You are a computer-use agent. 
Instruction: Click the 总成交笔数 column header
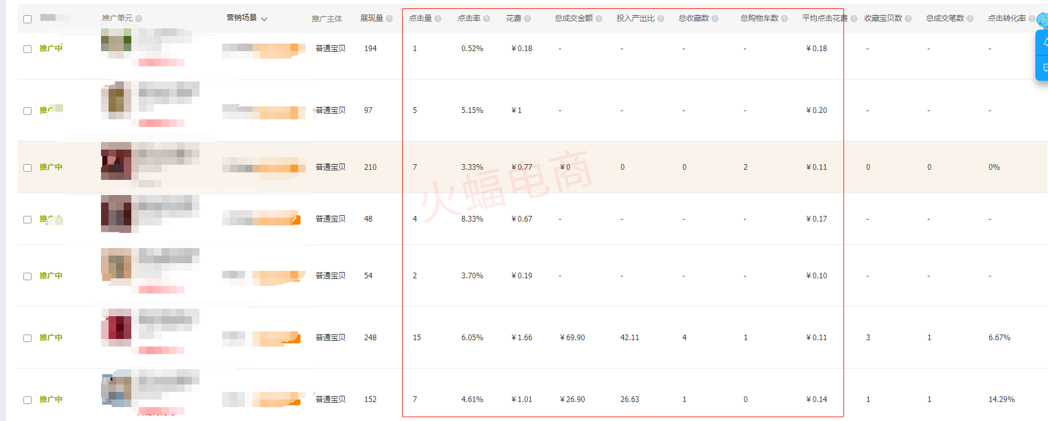[x=944, y=18]
